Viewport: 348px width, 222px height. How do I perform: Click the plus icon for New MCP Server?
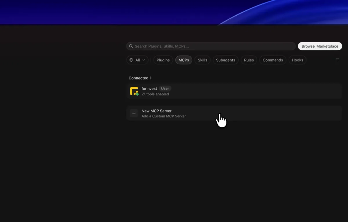click(134, 113)
